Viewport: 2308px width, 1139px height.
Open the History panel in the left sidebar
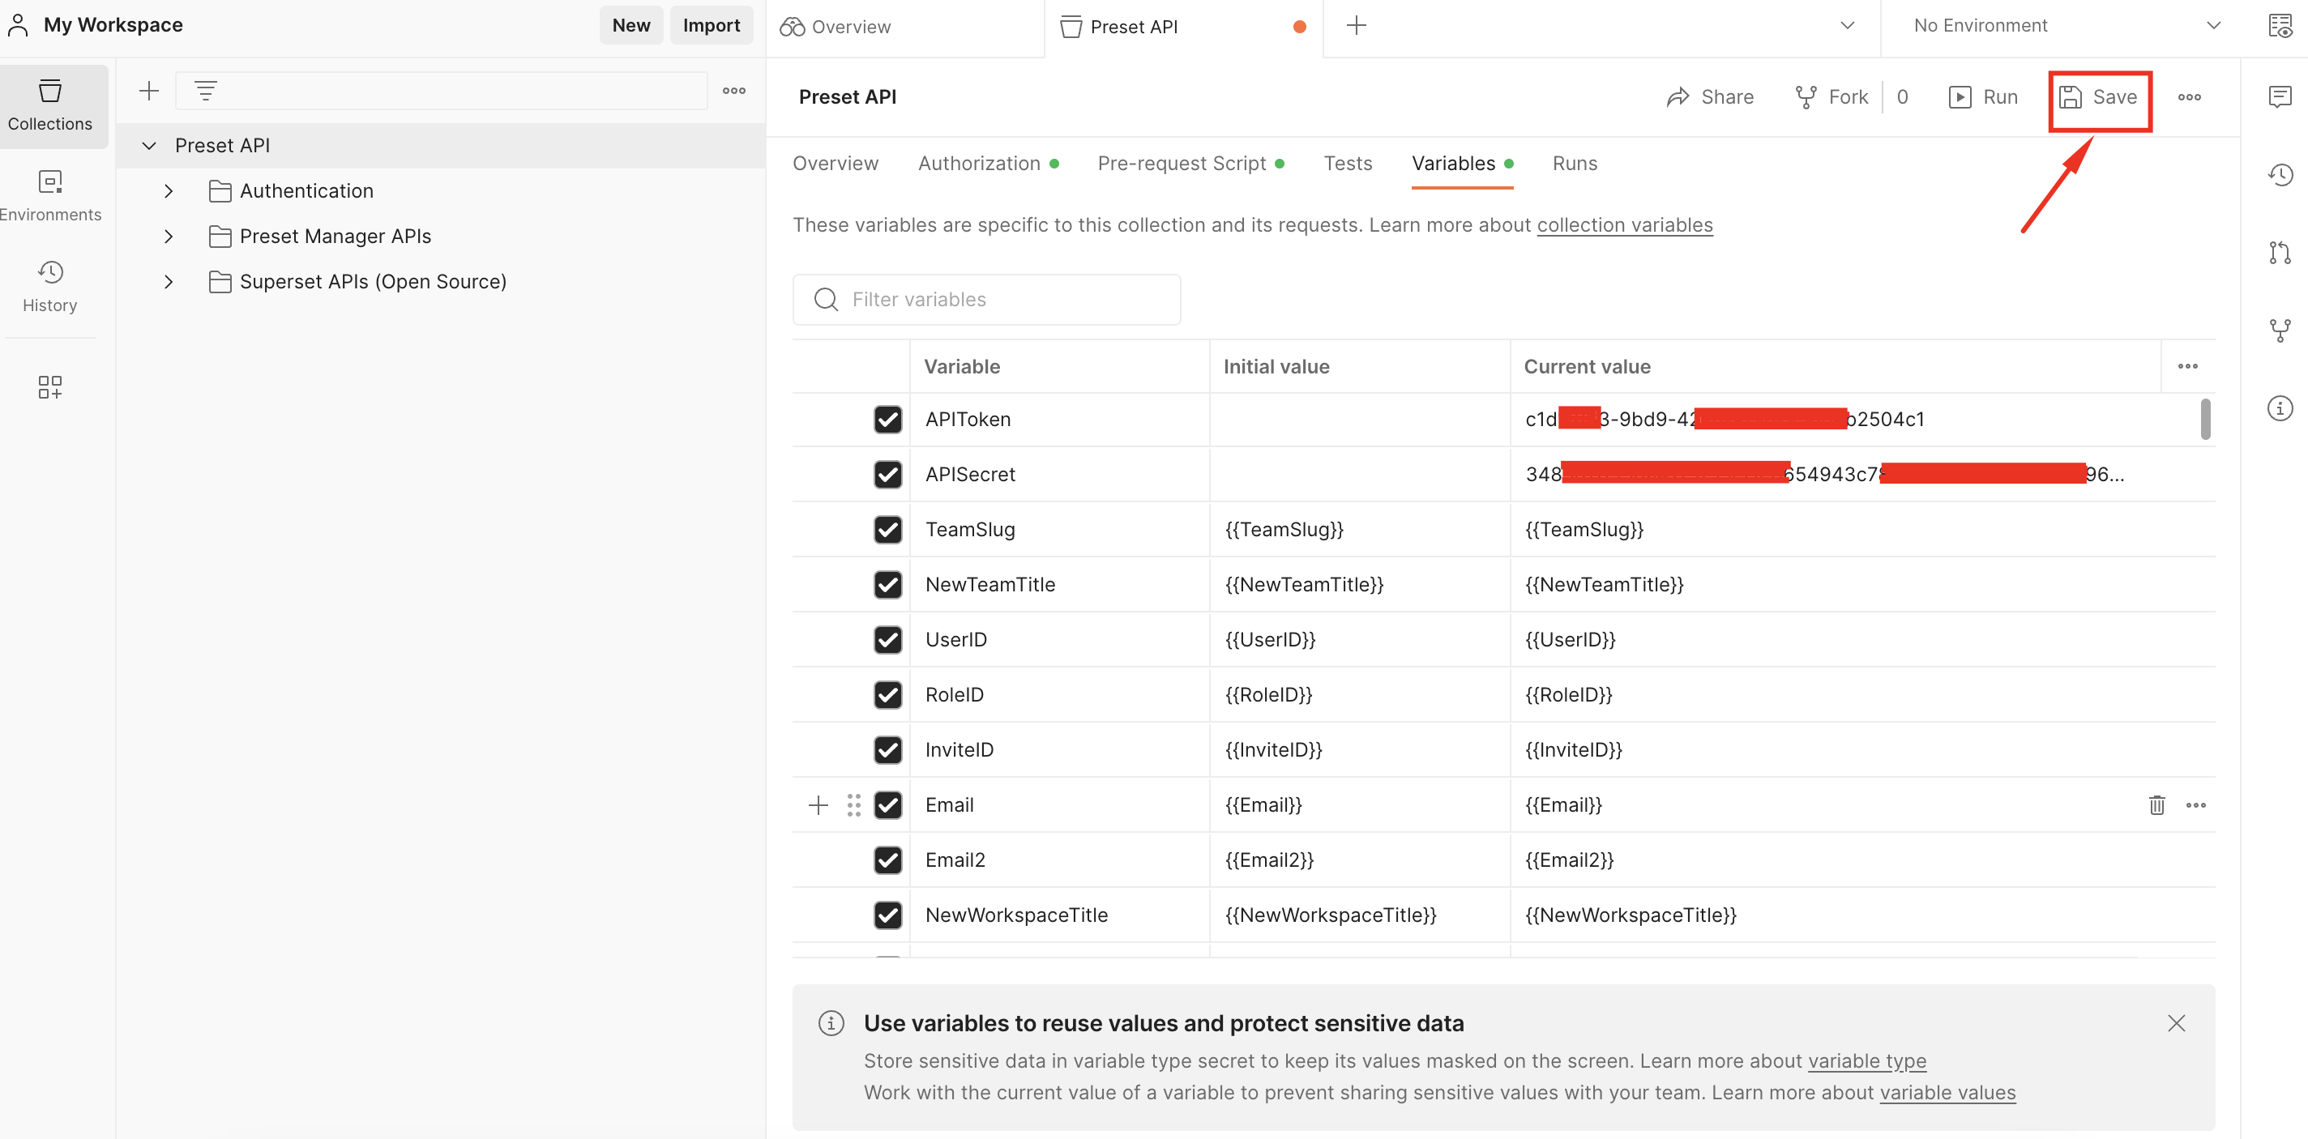[49, 285]
